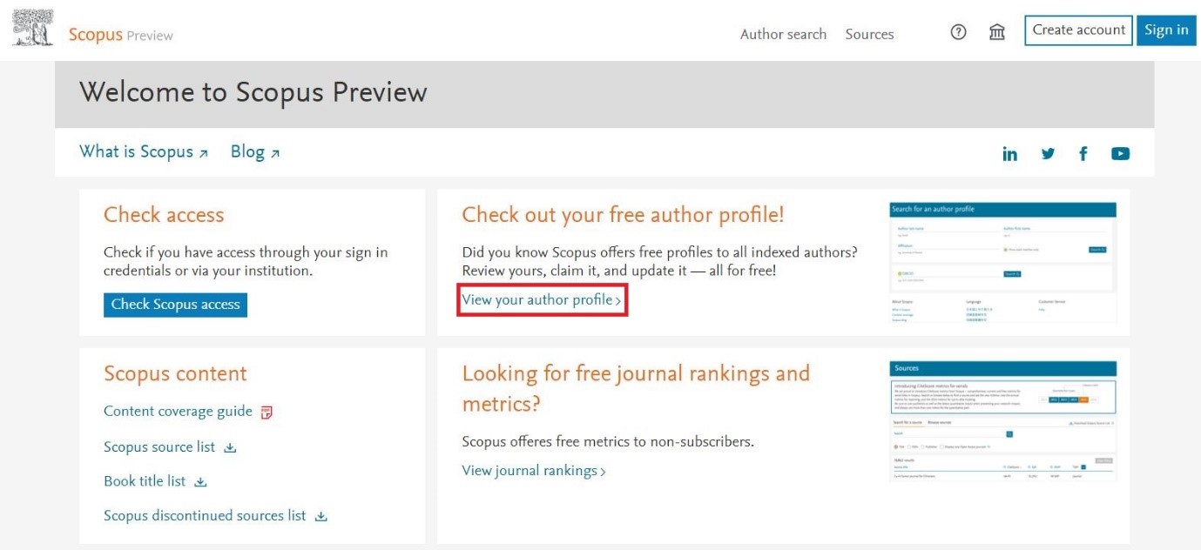This screenshot has width=1201, height=550.
Task: Click download icon next to Book title list
Action: pos(200,482)
